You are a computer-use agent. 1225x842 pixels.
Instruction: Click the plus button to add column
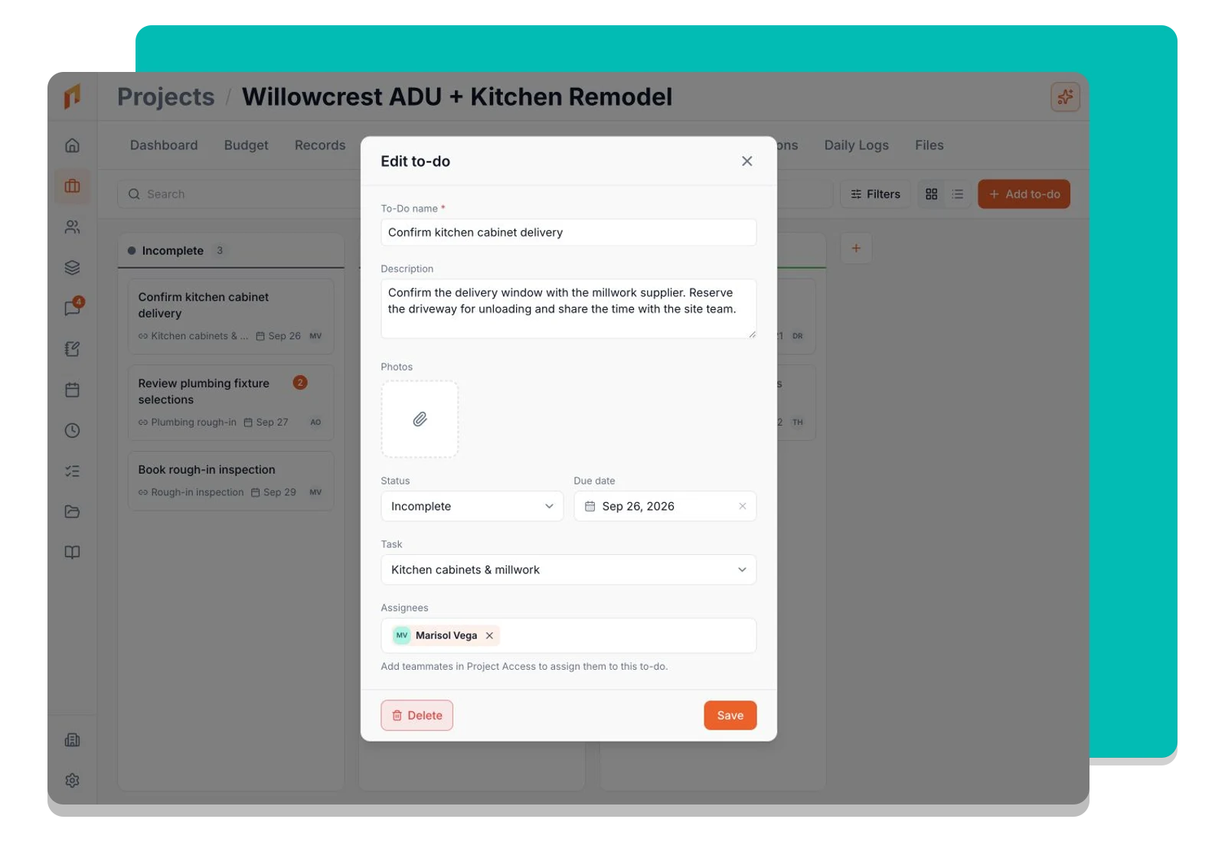pyautogui.click(x=857, y=248)
